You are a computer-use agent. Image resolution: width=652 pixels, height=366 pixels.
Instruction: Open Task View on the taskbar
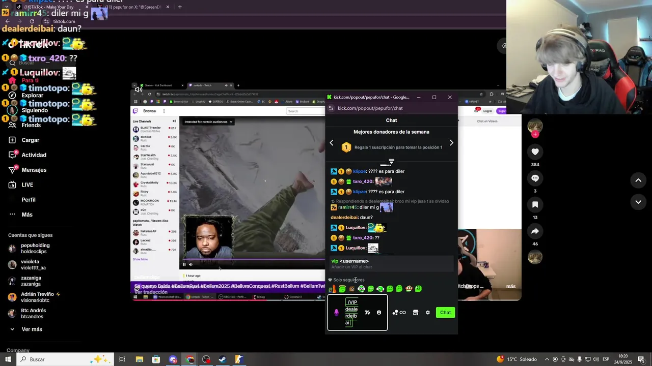(x=122, y=359)
